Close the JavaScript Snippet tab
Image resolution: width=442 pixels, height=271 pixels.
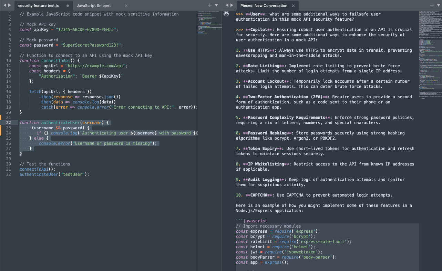pyautogui.click(x=126, y=6)
